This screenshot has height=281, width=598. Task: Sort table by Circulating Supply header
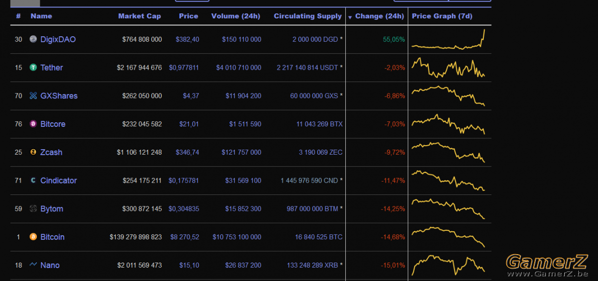click(308, 16)
